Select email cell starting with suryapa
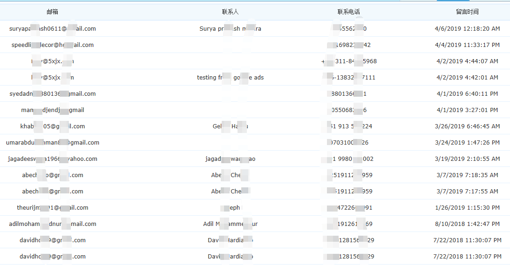 click(53, 29)
